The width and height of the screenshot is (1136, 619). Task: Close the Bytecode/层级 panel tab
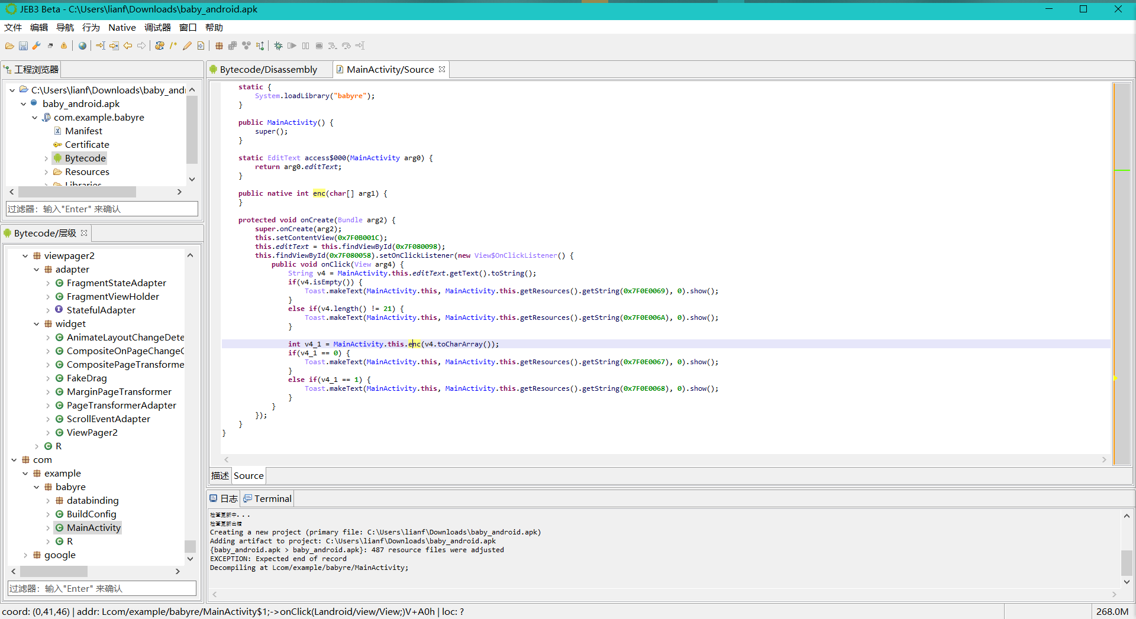coord(84,233)
